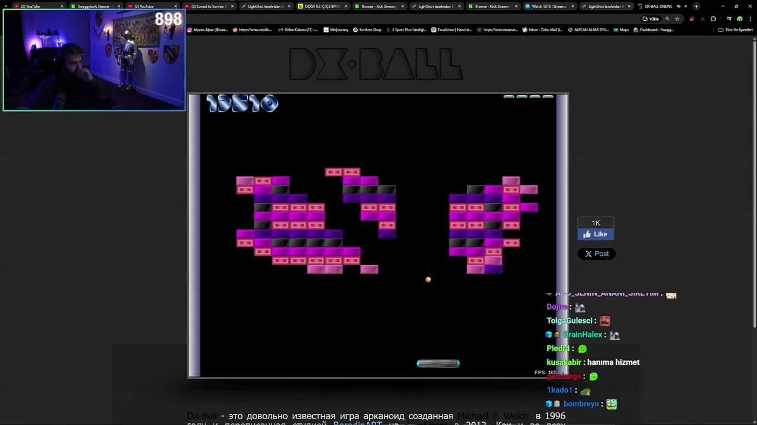Screen dimensions: 757x425
Task: Open the media controls icon
Action: [x=729, y=19]
